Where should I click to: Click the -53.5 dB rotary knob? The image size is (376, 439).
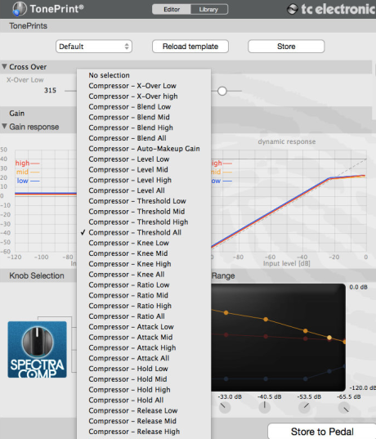coord(304,407)
